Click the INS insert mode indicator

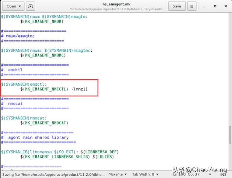point(223,175)
